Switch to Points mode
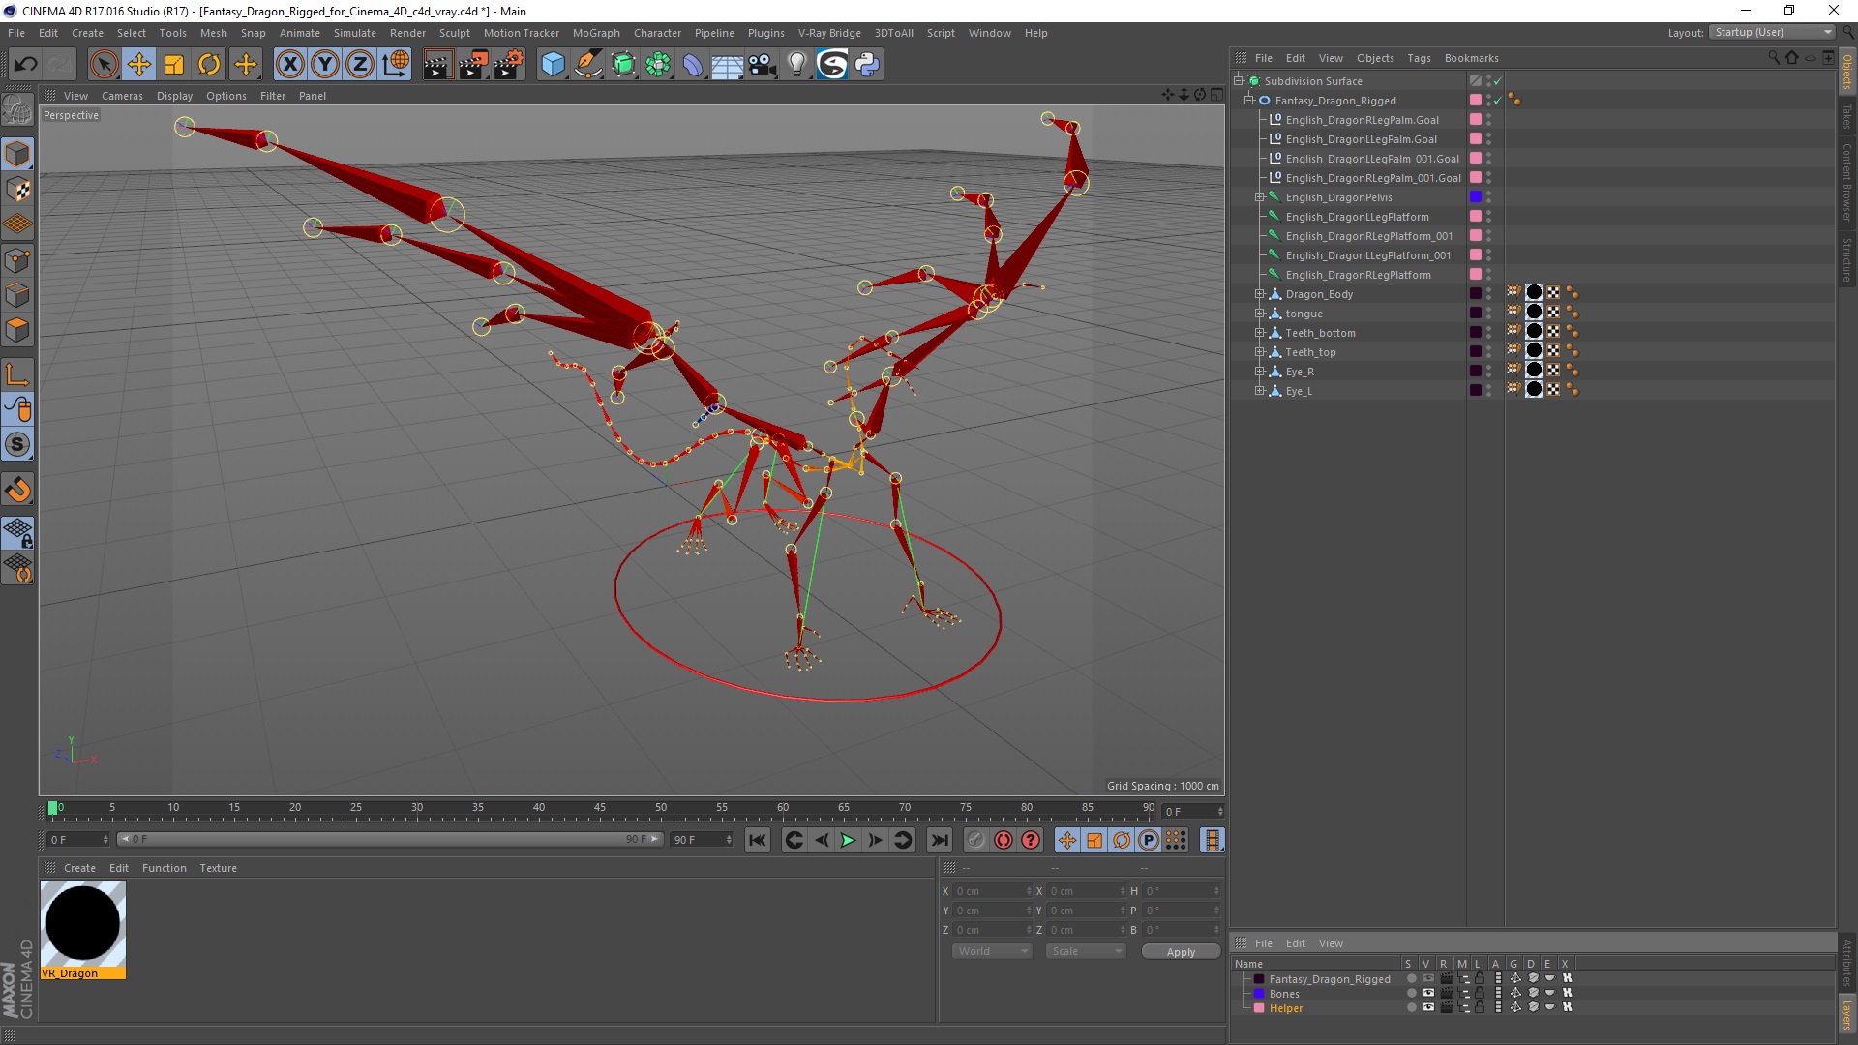Screen dimensions: 1858x1045 tap(18, 260)
